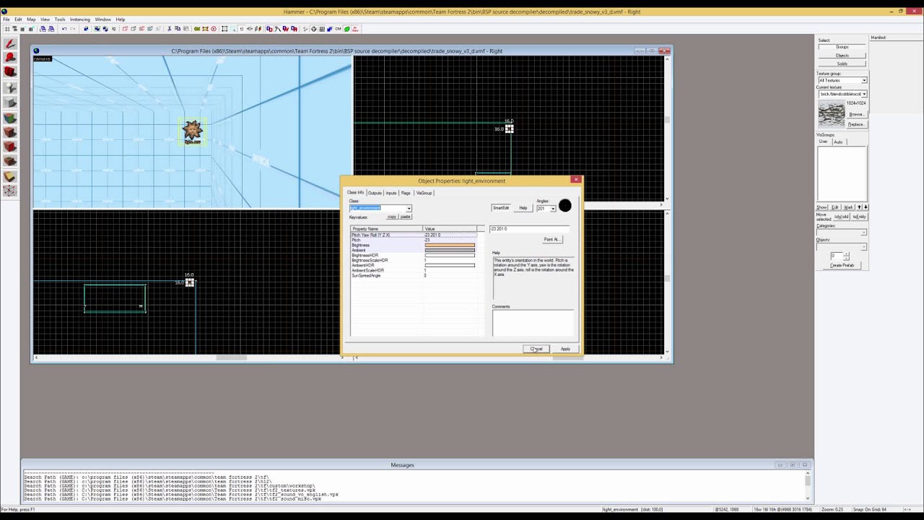This screenshot has height=520, width=924.
Task: Click the Paste toolbar icon
Action: click(x=186, y=29)
